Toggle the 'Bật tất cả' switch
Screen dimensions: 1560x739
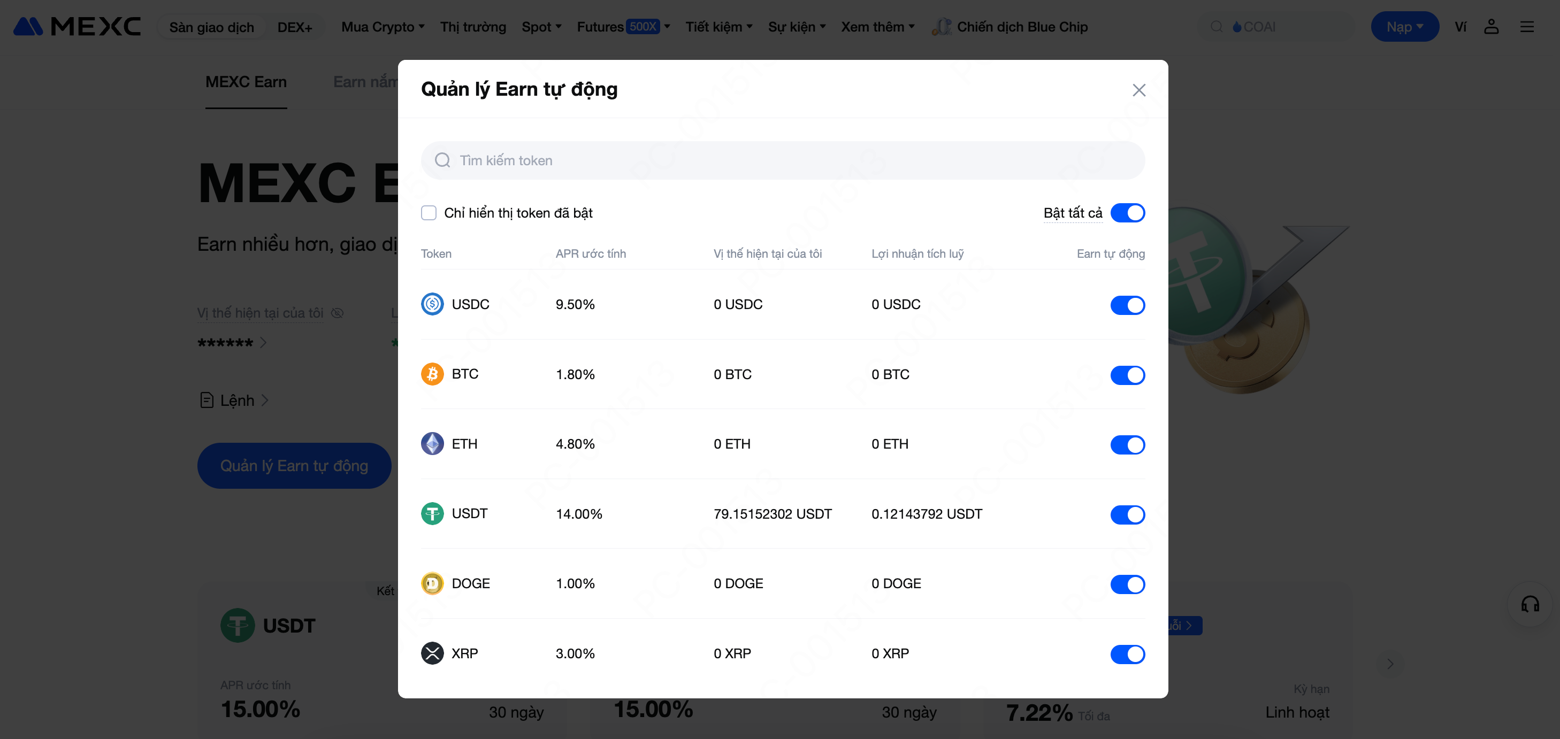pos(1127,213)
